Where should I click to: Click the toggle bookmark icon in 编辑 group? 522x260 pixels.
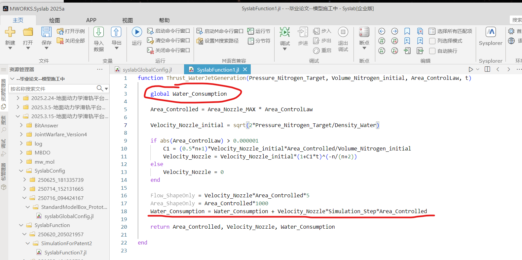[x=407, y=31]
